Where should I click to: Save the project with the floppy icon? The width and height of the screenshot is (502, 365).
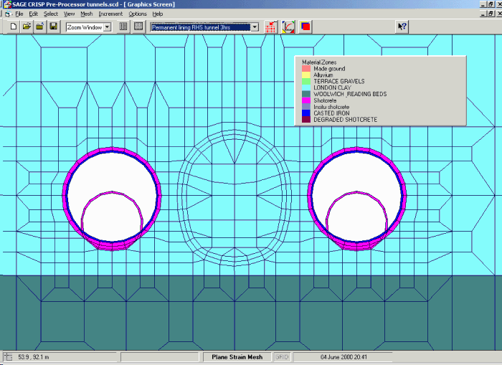(x=54, y=27)
